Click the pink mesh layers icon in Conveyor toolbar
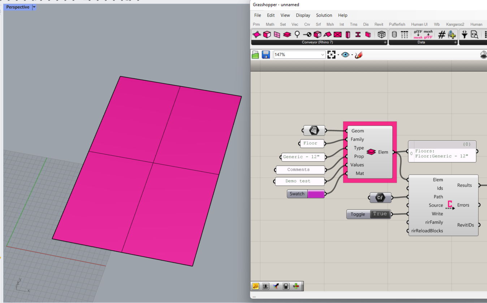The width and height of the screenshot is (487, 303). pos(286,35)
